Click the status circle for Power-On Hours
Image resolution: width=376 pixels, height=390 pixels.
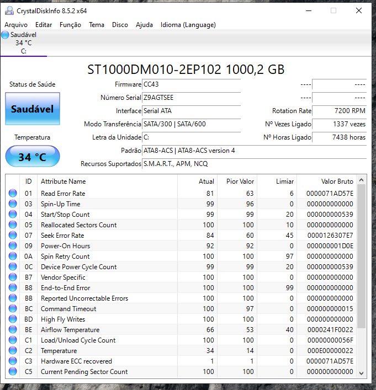pyautogui.click(x=13, y=245)
